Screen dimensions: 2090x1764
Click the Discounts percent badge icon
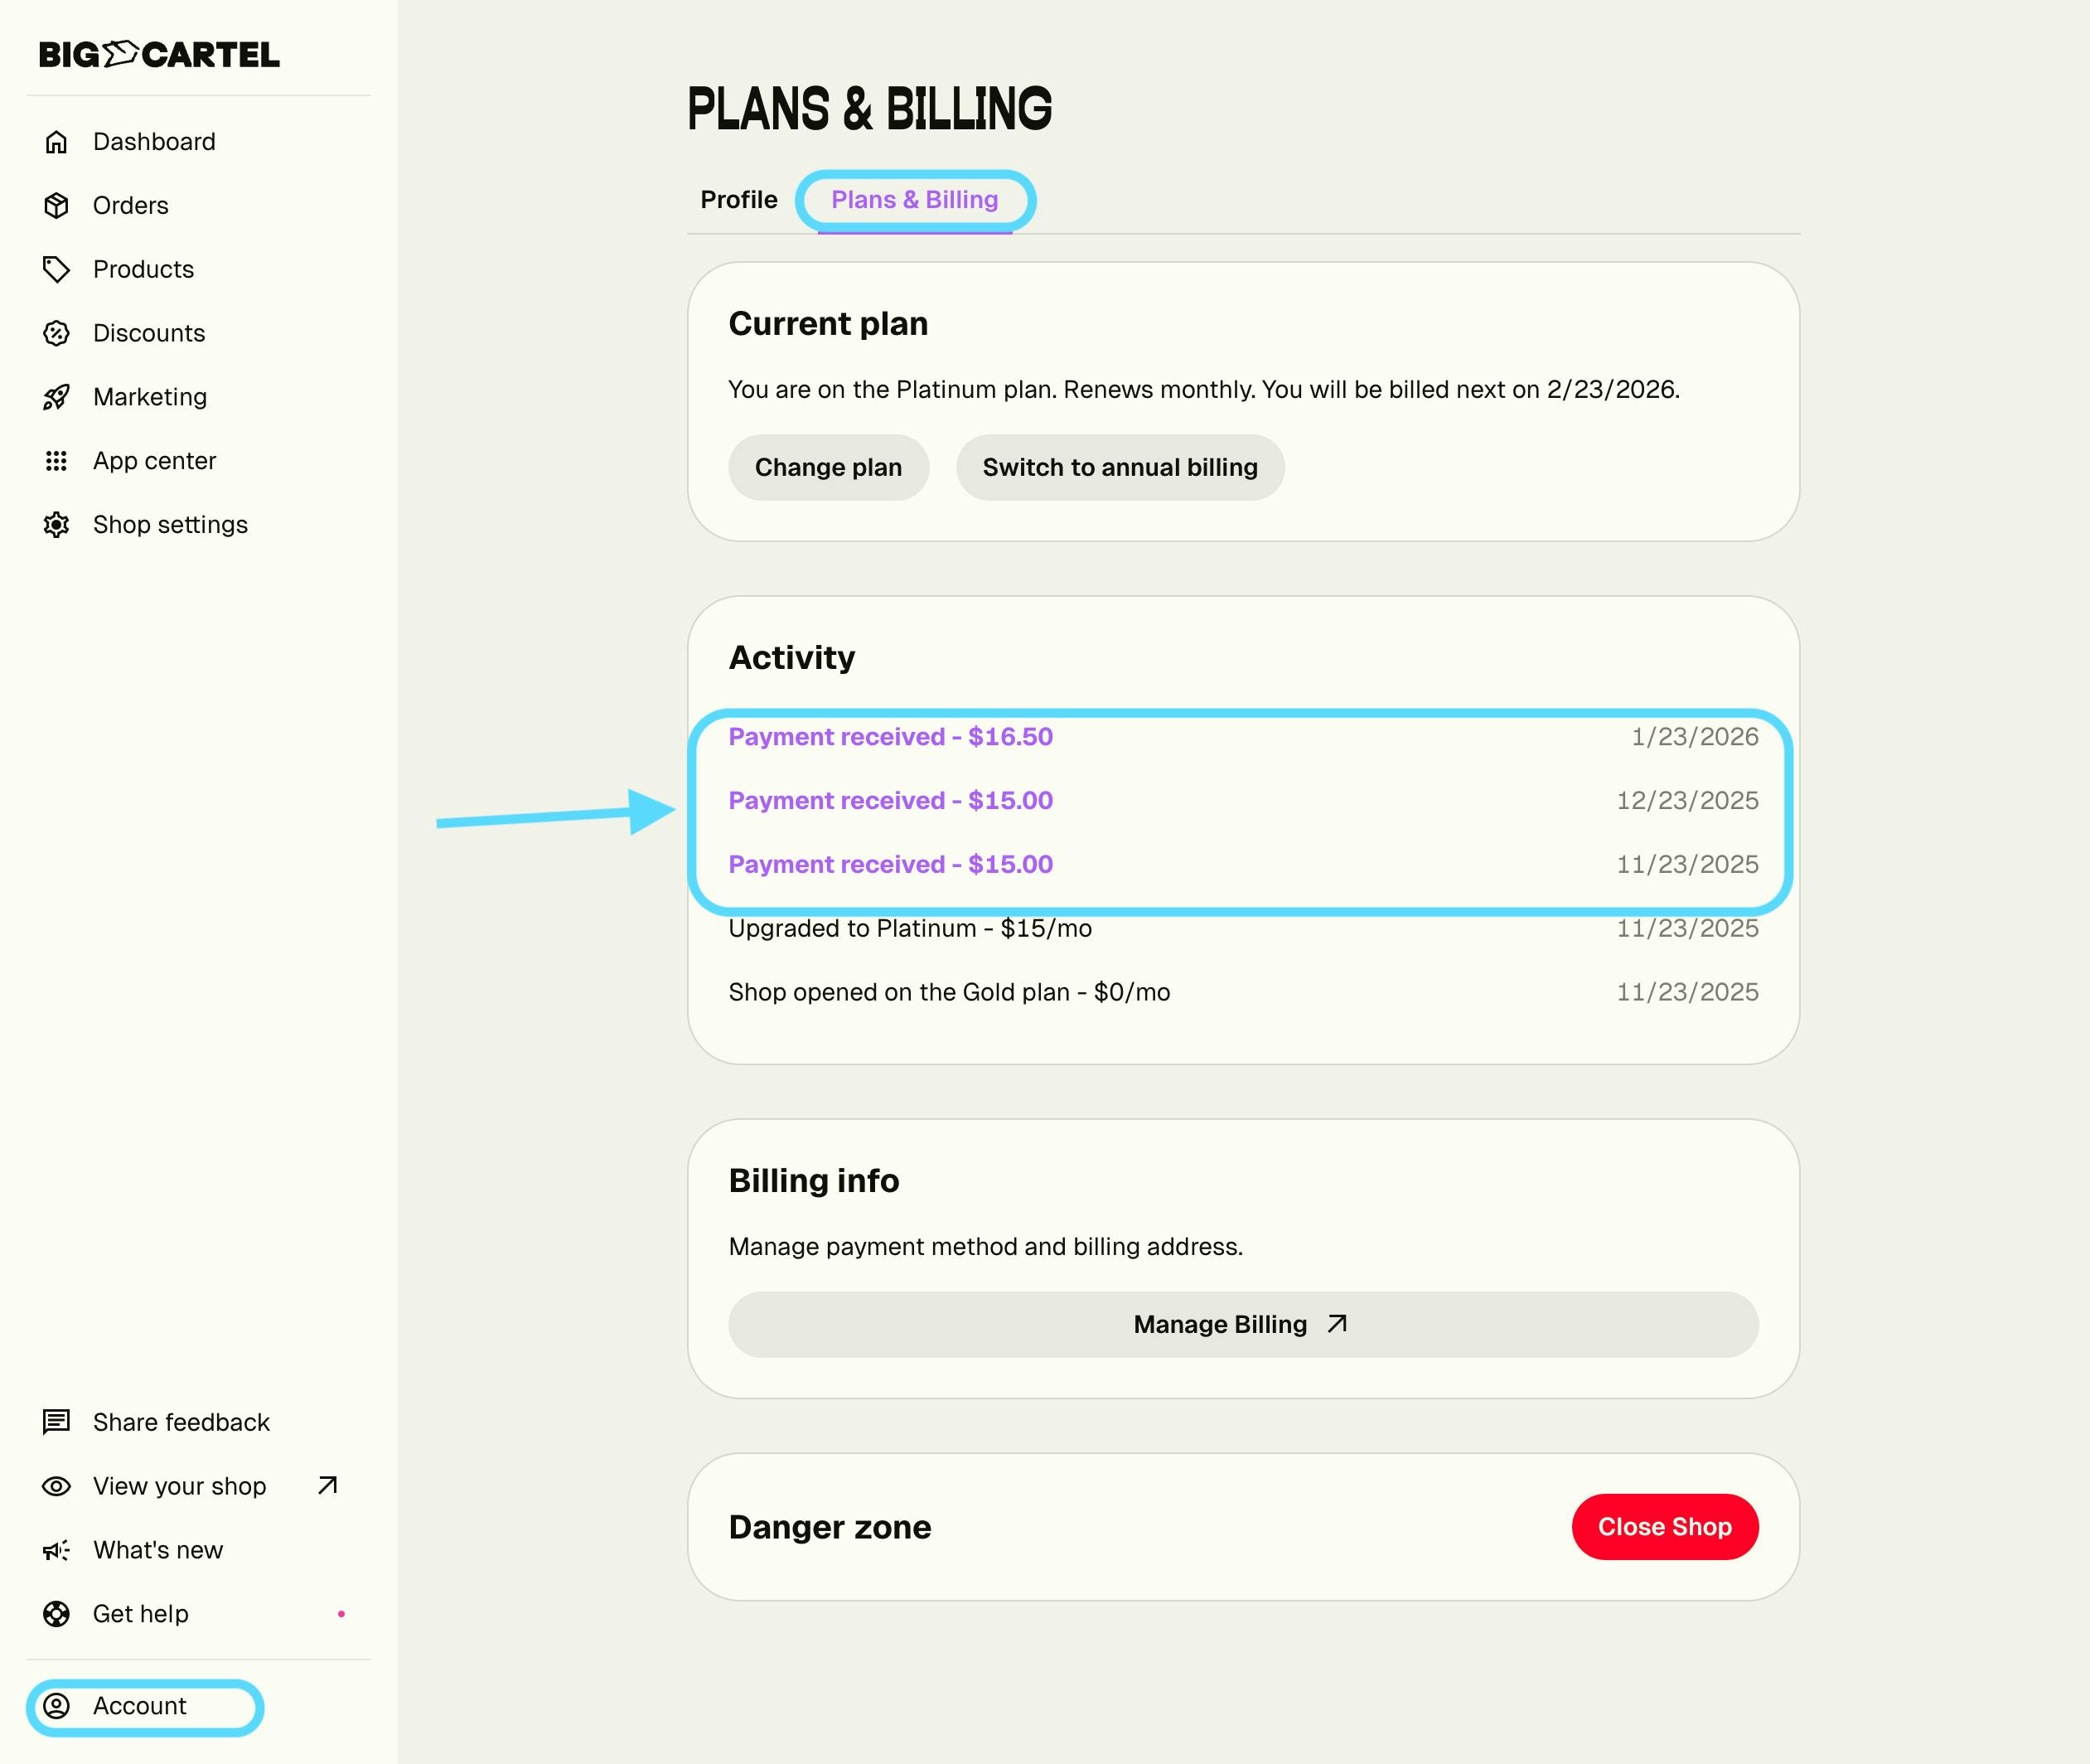click(x=56, y=334)
